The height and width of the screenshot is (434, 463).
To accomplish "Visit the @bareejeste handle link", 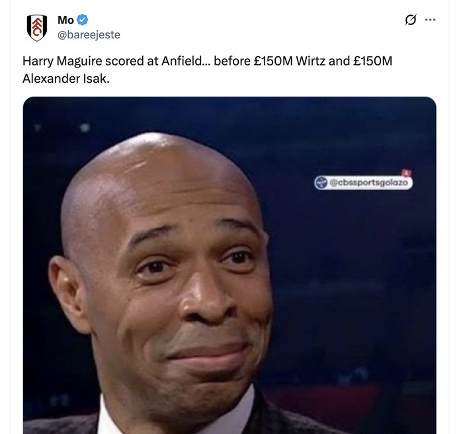I will click(89, 35).
